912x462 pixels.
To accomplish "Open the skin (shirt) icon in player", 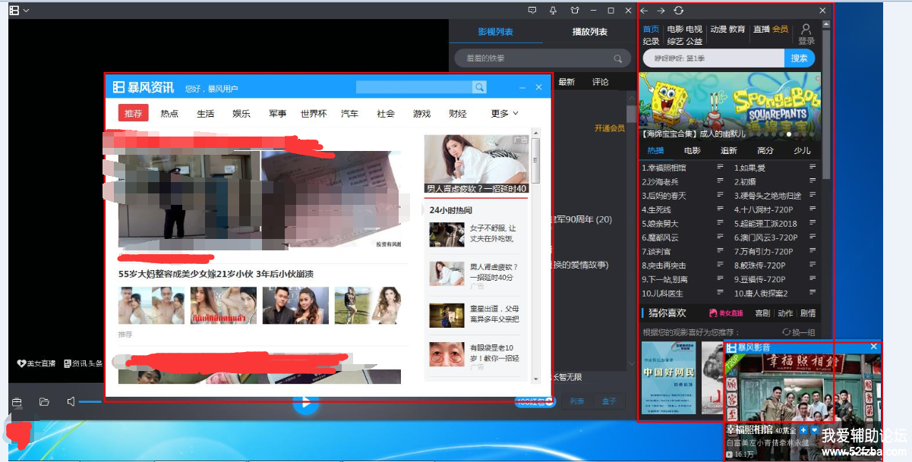I will pyautogui.click(x=574, y=10).
